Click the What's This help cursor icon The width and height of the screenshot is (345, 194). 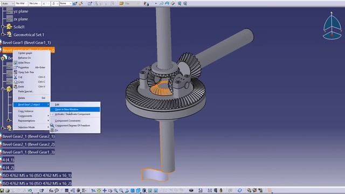[42, 190]
